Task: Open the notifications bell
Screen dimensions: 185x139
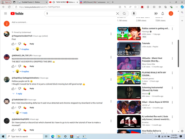Action: (163, 13)
